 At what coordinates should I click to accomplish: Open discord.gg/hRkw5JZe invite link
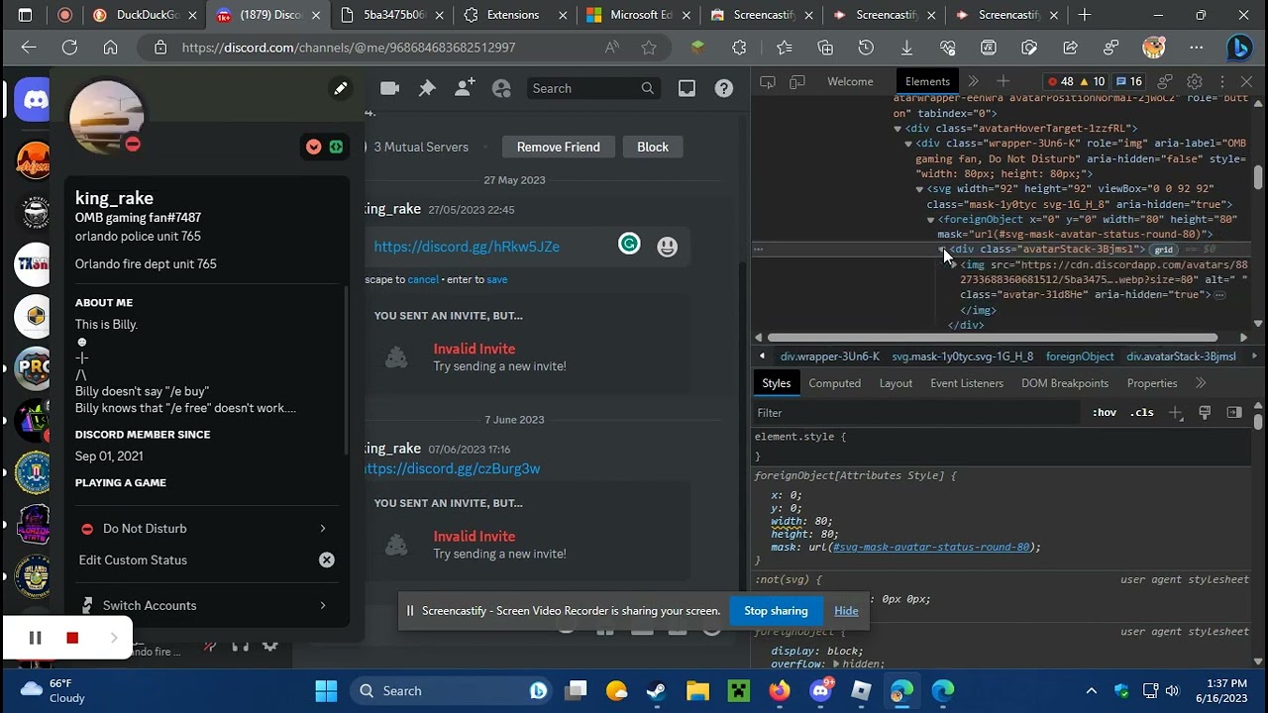click(467, 247)
